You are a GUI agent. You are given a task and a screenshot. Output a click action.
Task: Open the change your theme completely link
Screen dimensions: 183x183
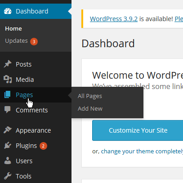(142, 152)
